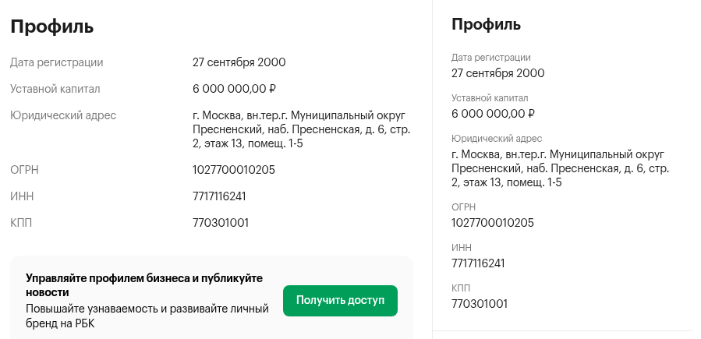
Task: Click the ИНН number 7717116241 in the main table
Action: point(219,196)
